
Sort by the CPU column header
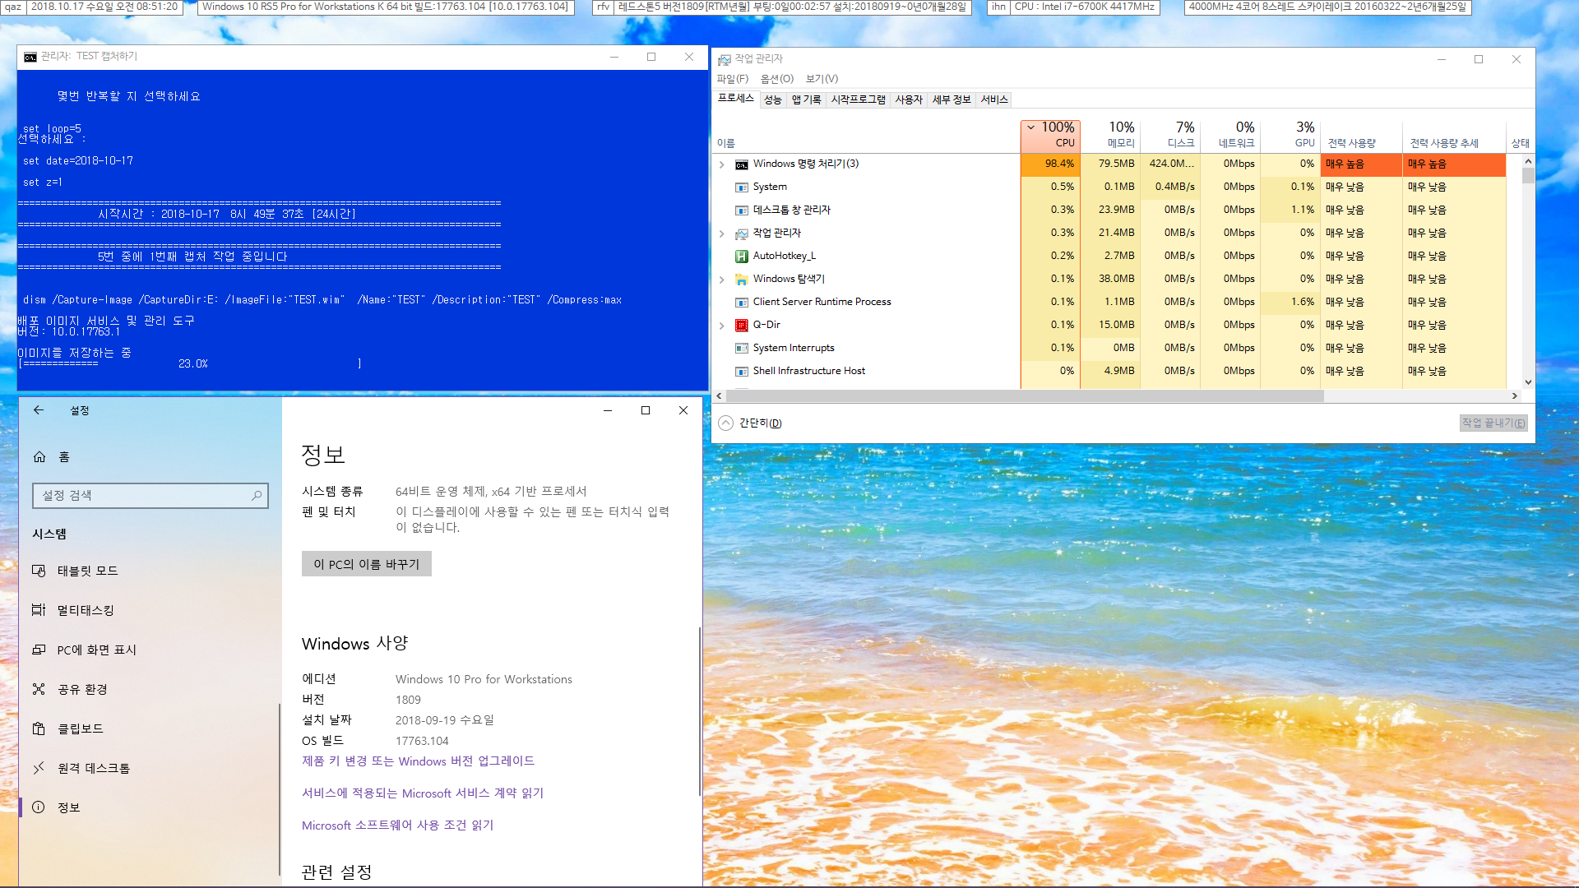tap(1050, 135)
